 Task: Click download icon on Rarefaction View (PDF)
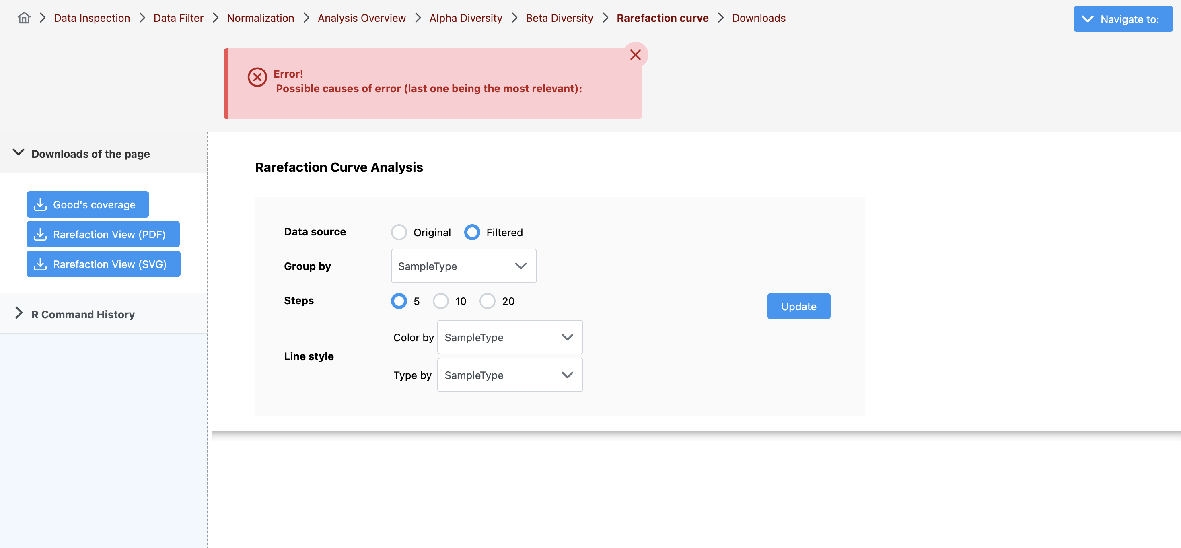(x=40, y=234)
